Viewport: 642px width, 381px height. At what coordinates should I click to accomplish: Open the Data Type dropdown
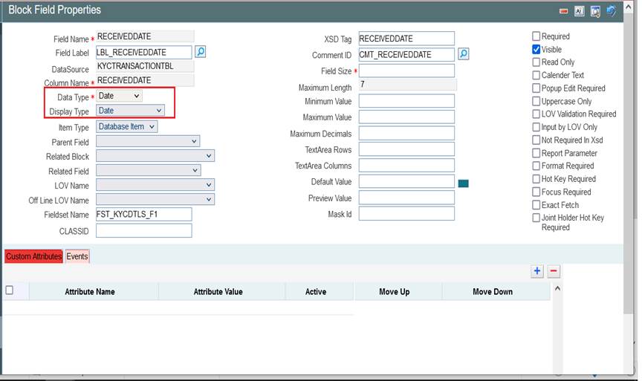119,96
